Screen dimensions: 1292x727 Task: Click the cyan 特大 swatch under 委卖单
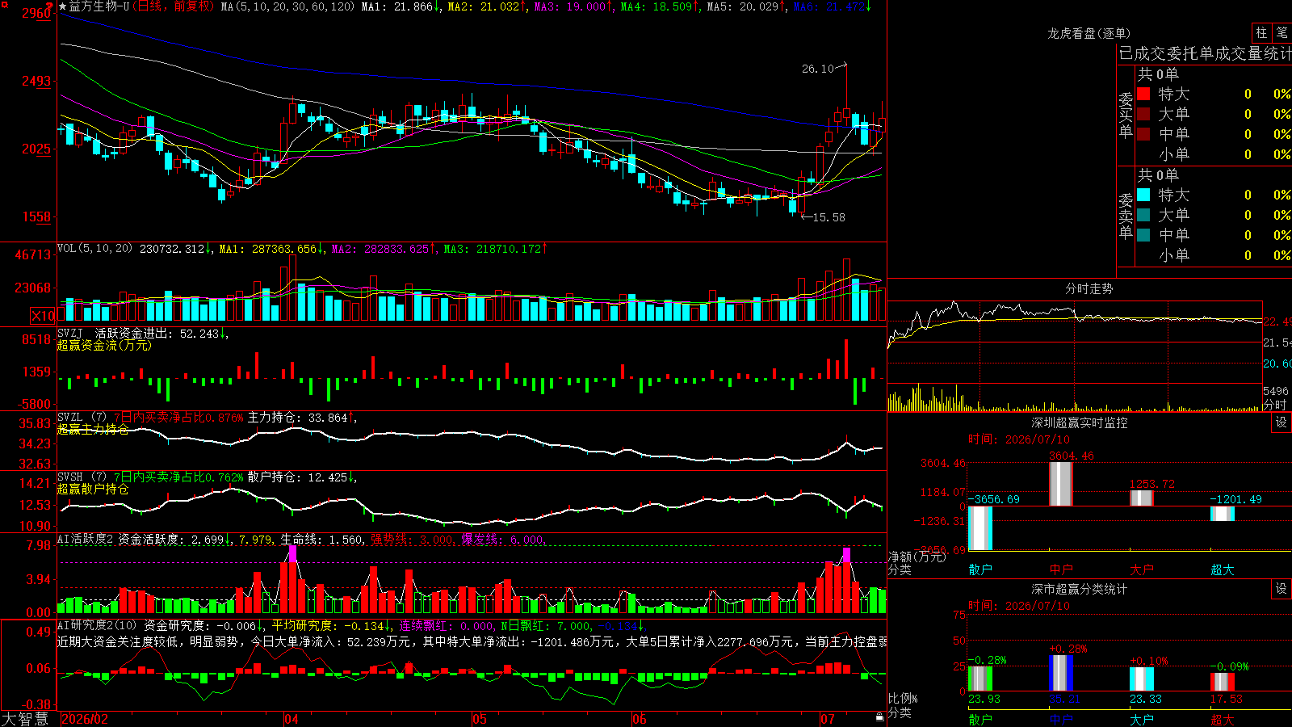[x=1143, y=195]
